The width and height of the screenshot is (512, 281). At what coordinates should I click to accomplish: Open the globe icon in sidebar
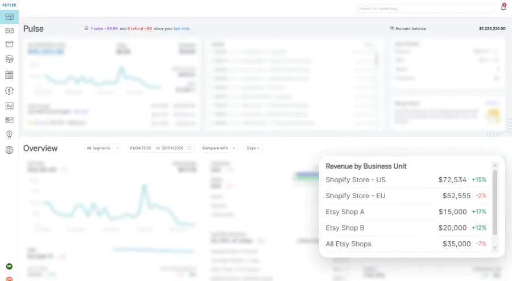coord(9,150)
